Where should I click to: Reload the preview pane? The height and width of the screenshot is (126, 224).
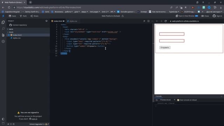(166, 21)
